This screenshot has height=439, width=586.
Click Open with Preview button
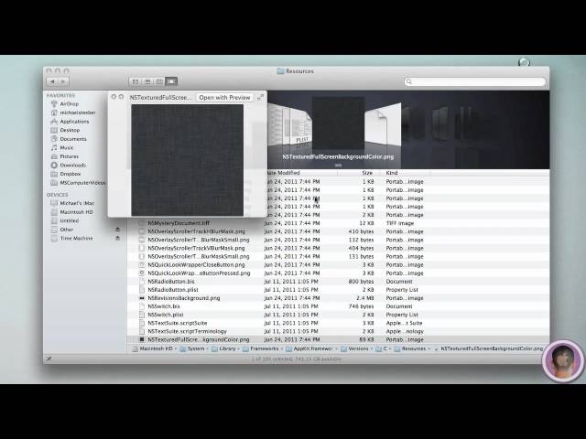coord(224,97)
